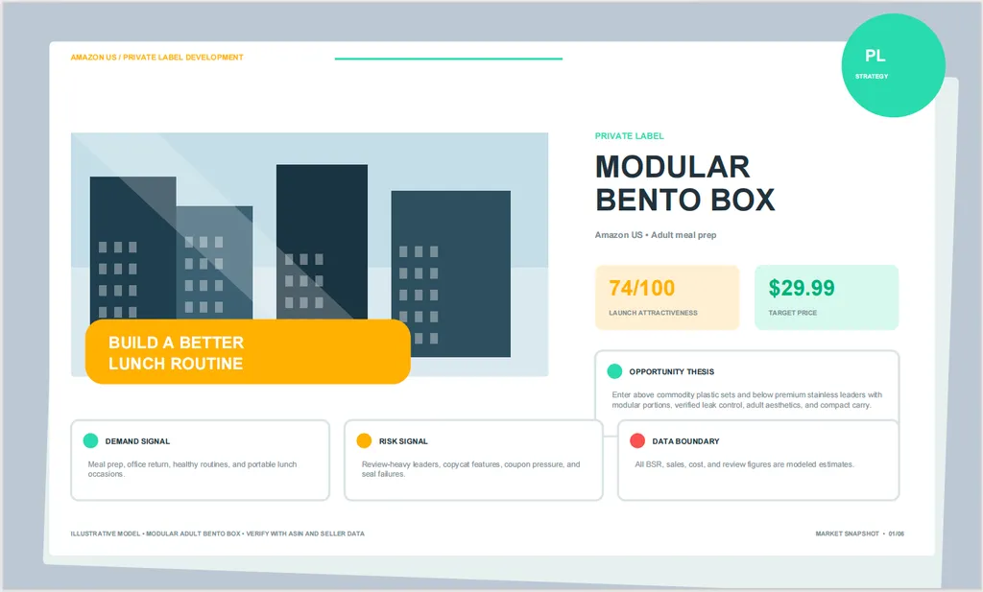Screen dimensions: 983x592
Task: Click the Data Boundary heading
Action: click(x=685, y=441)
